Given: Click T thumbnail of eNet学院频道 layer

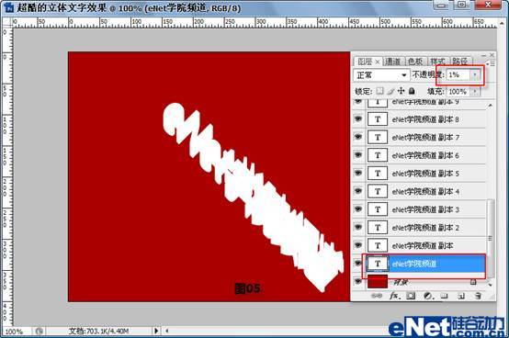Looking at the screenshot, I should (378, 264).
